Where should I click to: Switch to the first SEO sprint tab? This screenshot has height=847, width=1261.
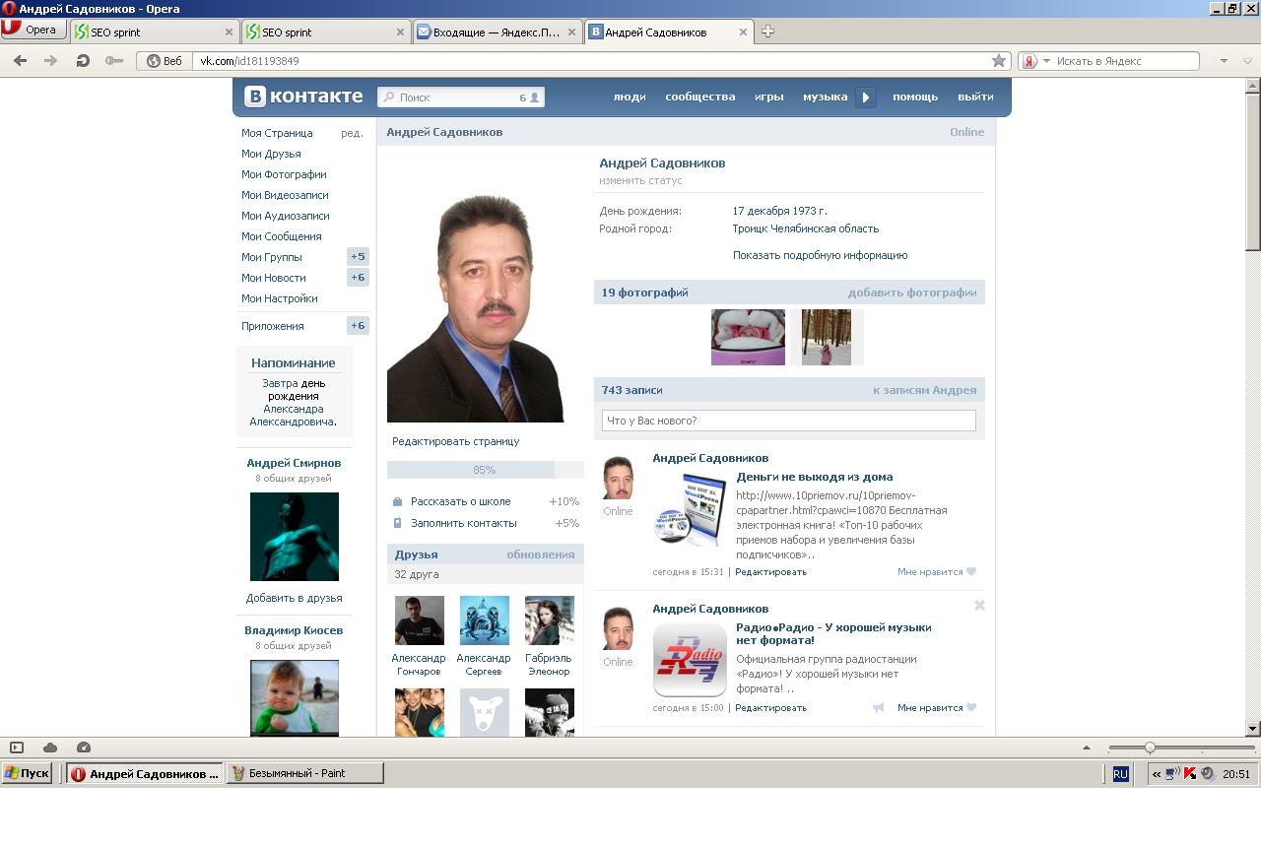coord(155,32)
